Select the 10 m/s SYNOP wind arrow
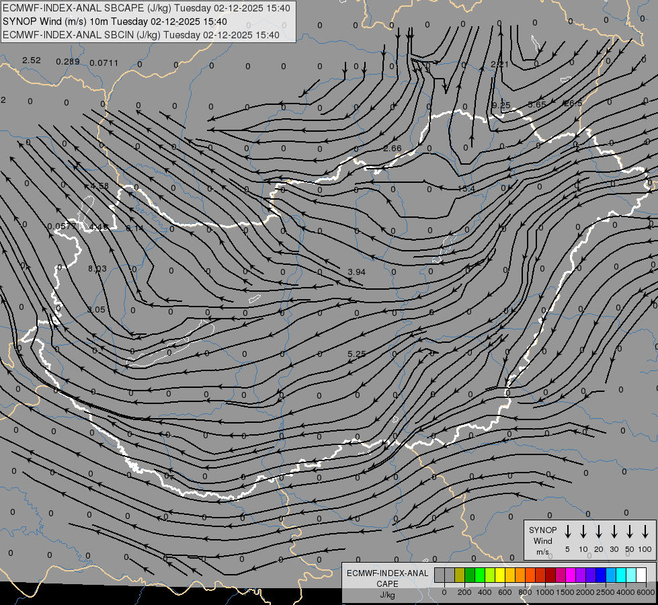Viewport: 658px width, 605px height. click(x=583, y=531)
